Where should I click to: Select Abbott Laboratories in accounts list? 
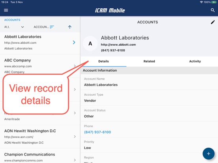(40, 43)
